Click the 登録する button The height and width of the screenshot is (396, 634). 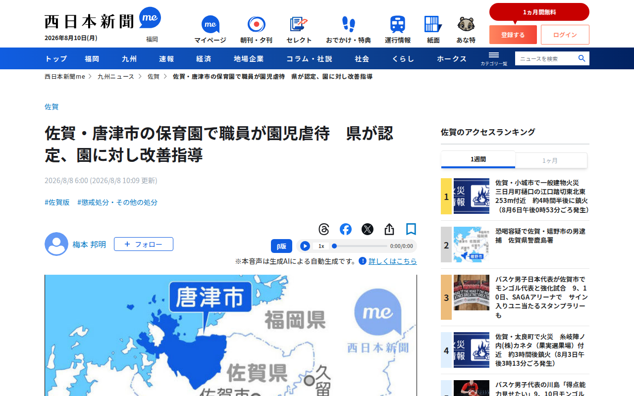click(x=513, y=35)
